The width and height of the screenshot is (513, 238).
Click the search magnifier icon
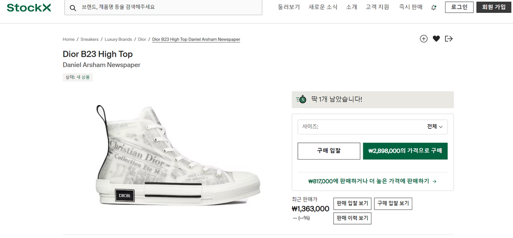(x=73, y=8)
